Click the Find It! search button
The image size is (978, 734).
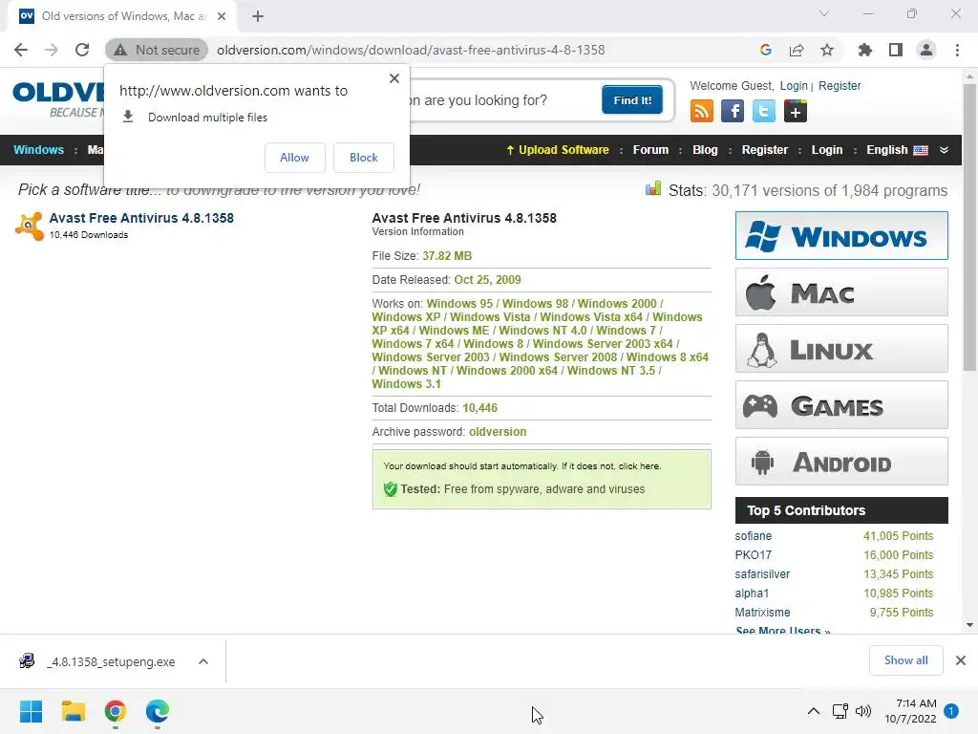click(632, 99)
